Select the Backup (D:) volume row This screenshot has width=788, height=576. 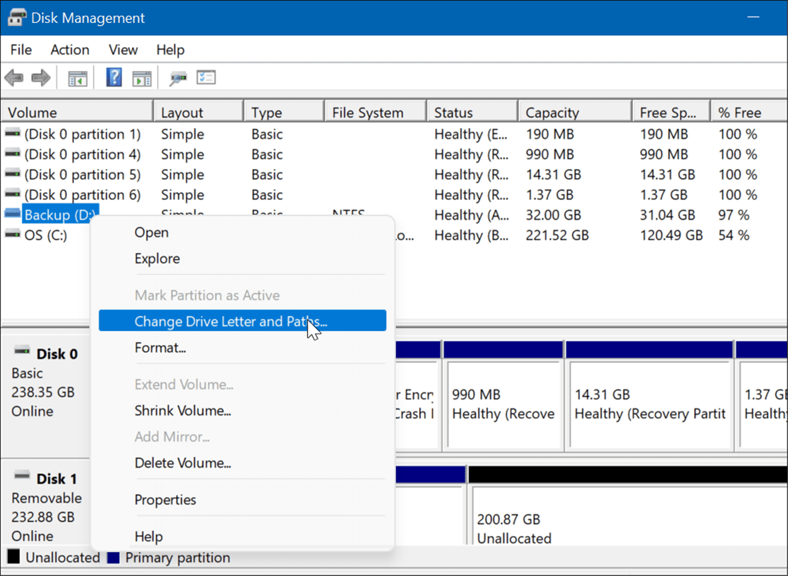click(x=60, y=214)
